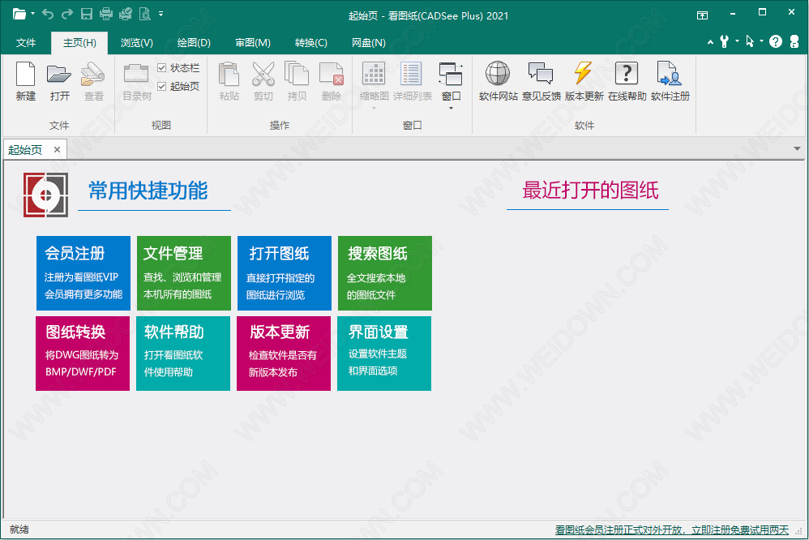Toggle the 起始页 checkbox in ribbon
This screenshot has width=809, height=540.
[178, 86]
